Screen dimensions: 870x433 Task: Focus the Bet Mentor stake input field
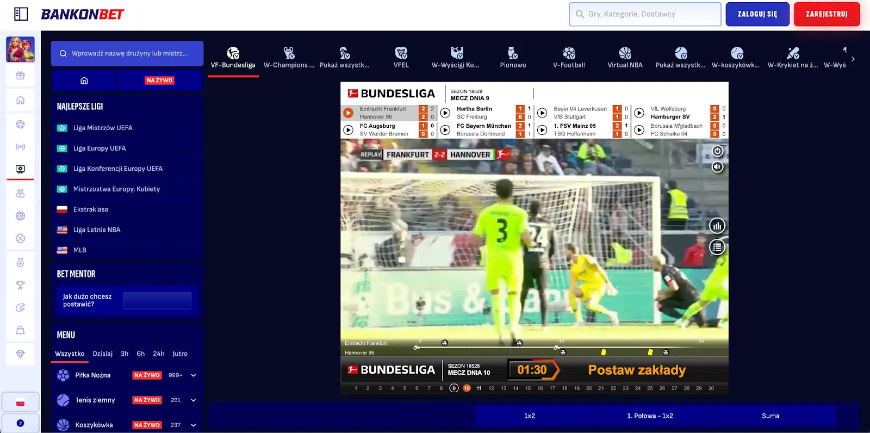click(157, 300)
